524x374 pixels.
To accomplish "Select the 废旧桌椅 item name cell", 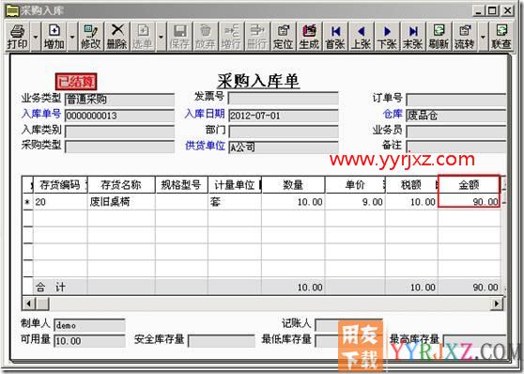I will [x=121, y=202].
